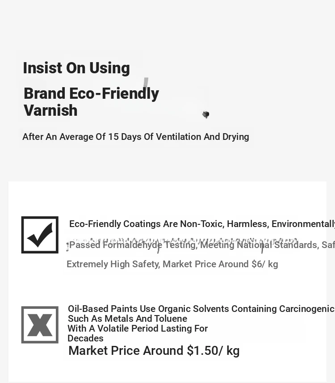Click "With A Volatile Period Lasting For" line
Screen dimensions: 335x383
click(x=138, y=328)
